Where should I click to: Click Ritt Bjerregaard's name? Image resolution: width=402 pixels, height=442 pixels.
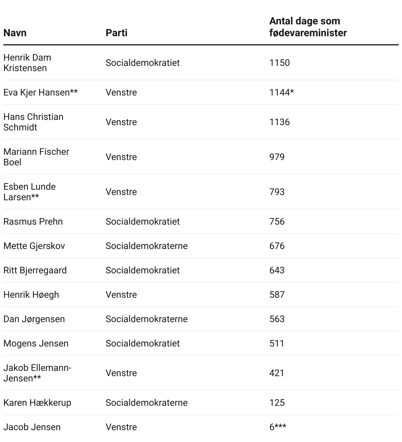click(35, 270)
